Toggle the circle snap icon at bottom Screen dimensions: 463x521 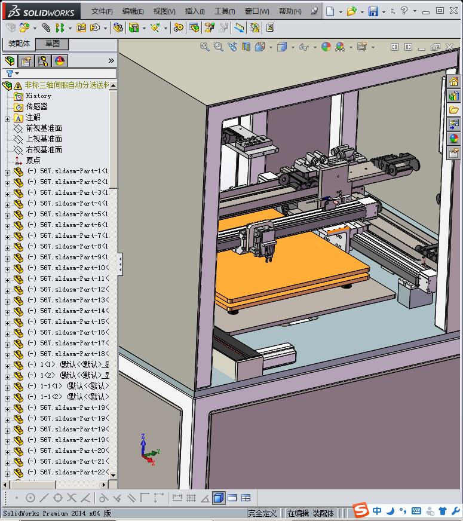pos(30,498)
